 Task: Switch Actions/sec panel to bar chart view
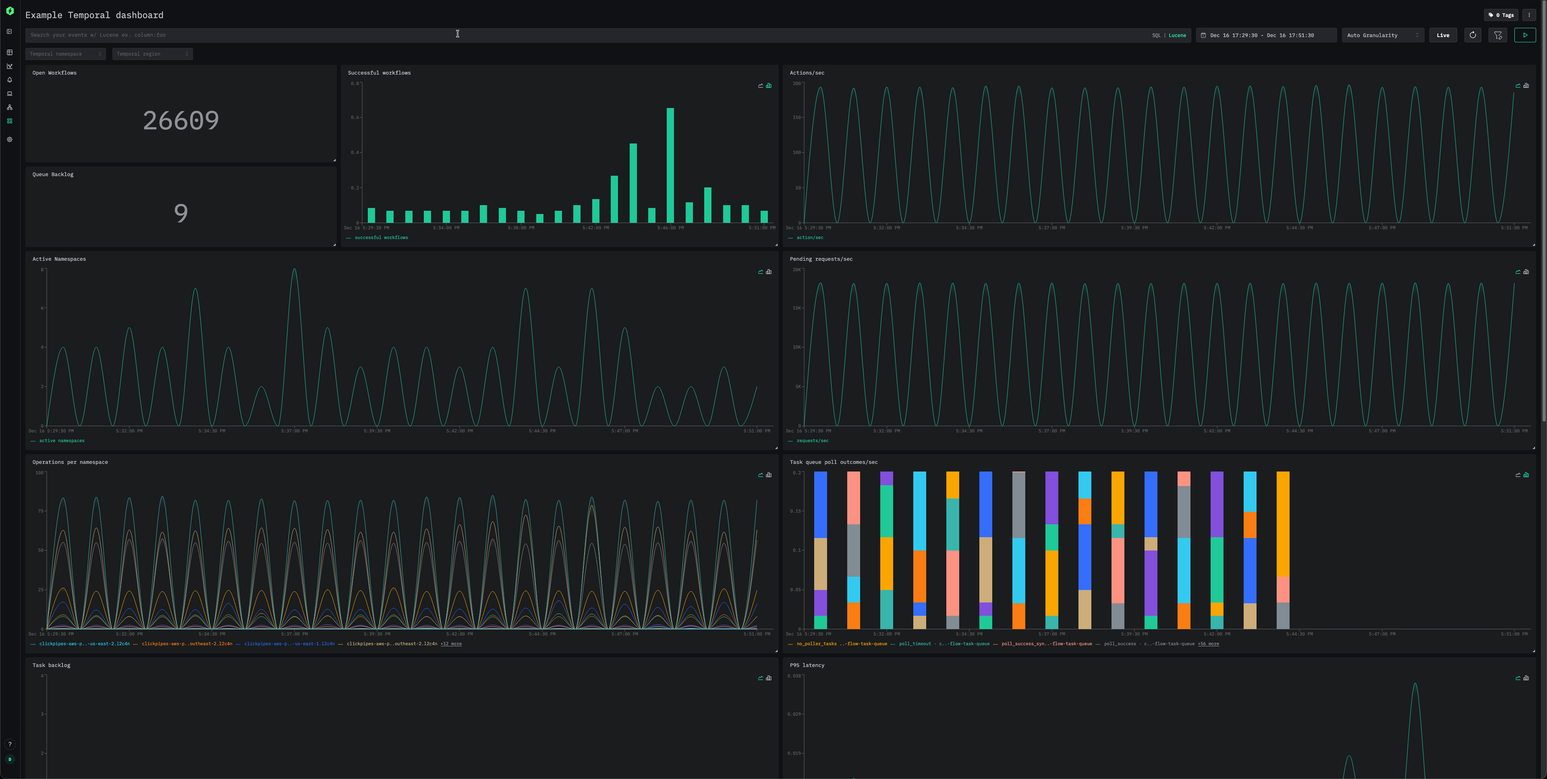pos(1526,85)
